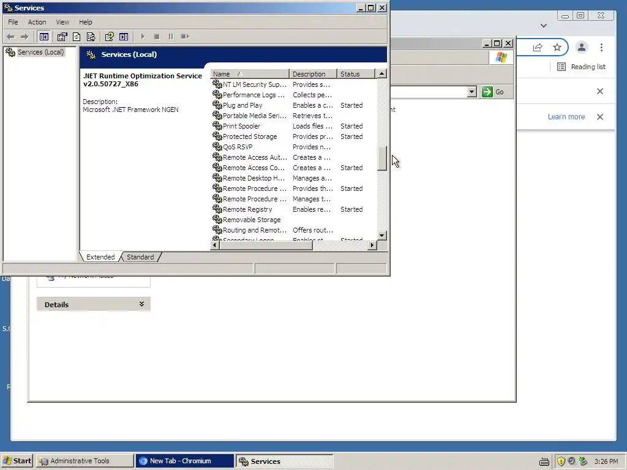Dismiss the Chromium bar beside Learn more
Image resolution: width=627 pixels, height=470 pixels.
click(600, 117)
